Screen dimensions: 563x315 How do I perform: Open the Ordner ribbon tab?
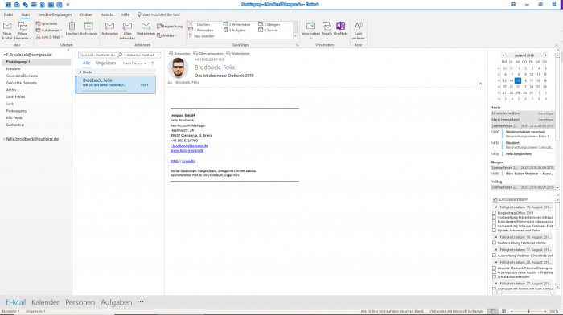pyautogui.click(x=86, y=14)
